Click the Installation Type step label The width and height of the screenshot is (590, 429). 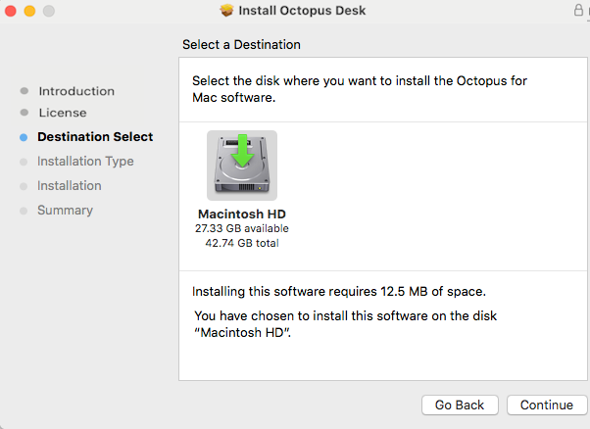tap(85, 162)
